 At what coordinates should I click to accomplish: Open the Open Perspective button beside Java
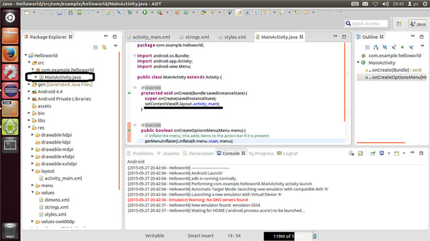(399, 24)
